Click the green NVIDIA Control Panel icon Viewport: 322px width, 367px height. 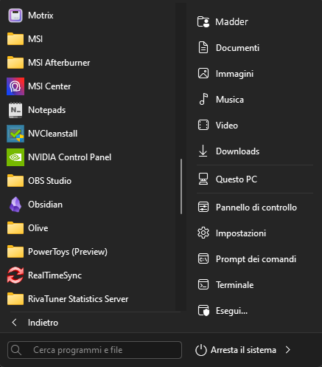coord(15,157)
